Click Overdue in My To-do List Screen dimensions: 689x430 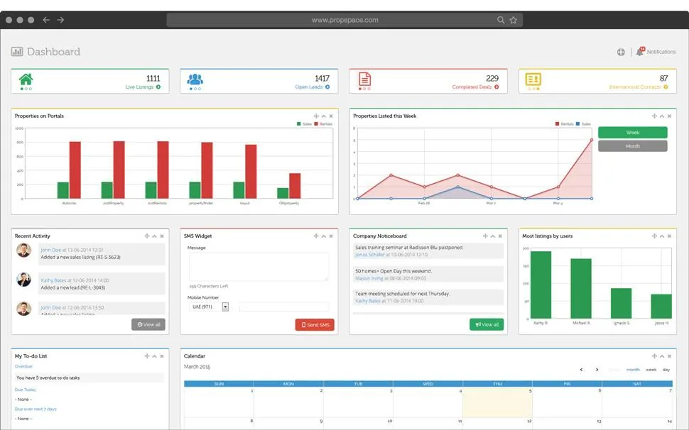point(23,366)
